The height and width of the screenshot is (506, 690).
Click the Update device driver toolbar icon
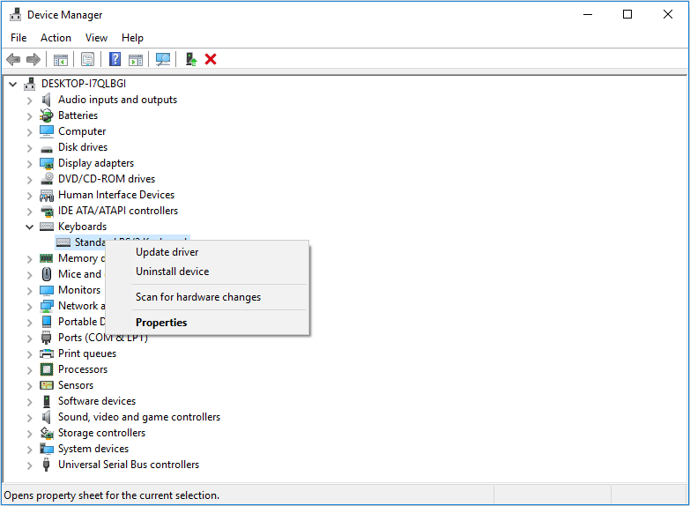coord(190,59)
